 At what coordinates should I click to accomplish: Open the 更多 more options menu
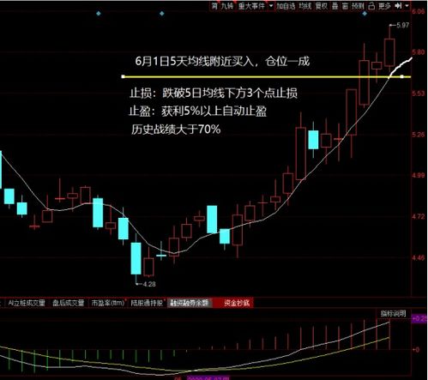[x=384, y=6]
